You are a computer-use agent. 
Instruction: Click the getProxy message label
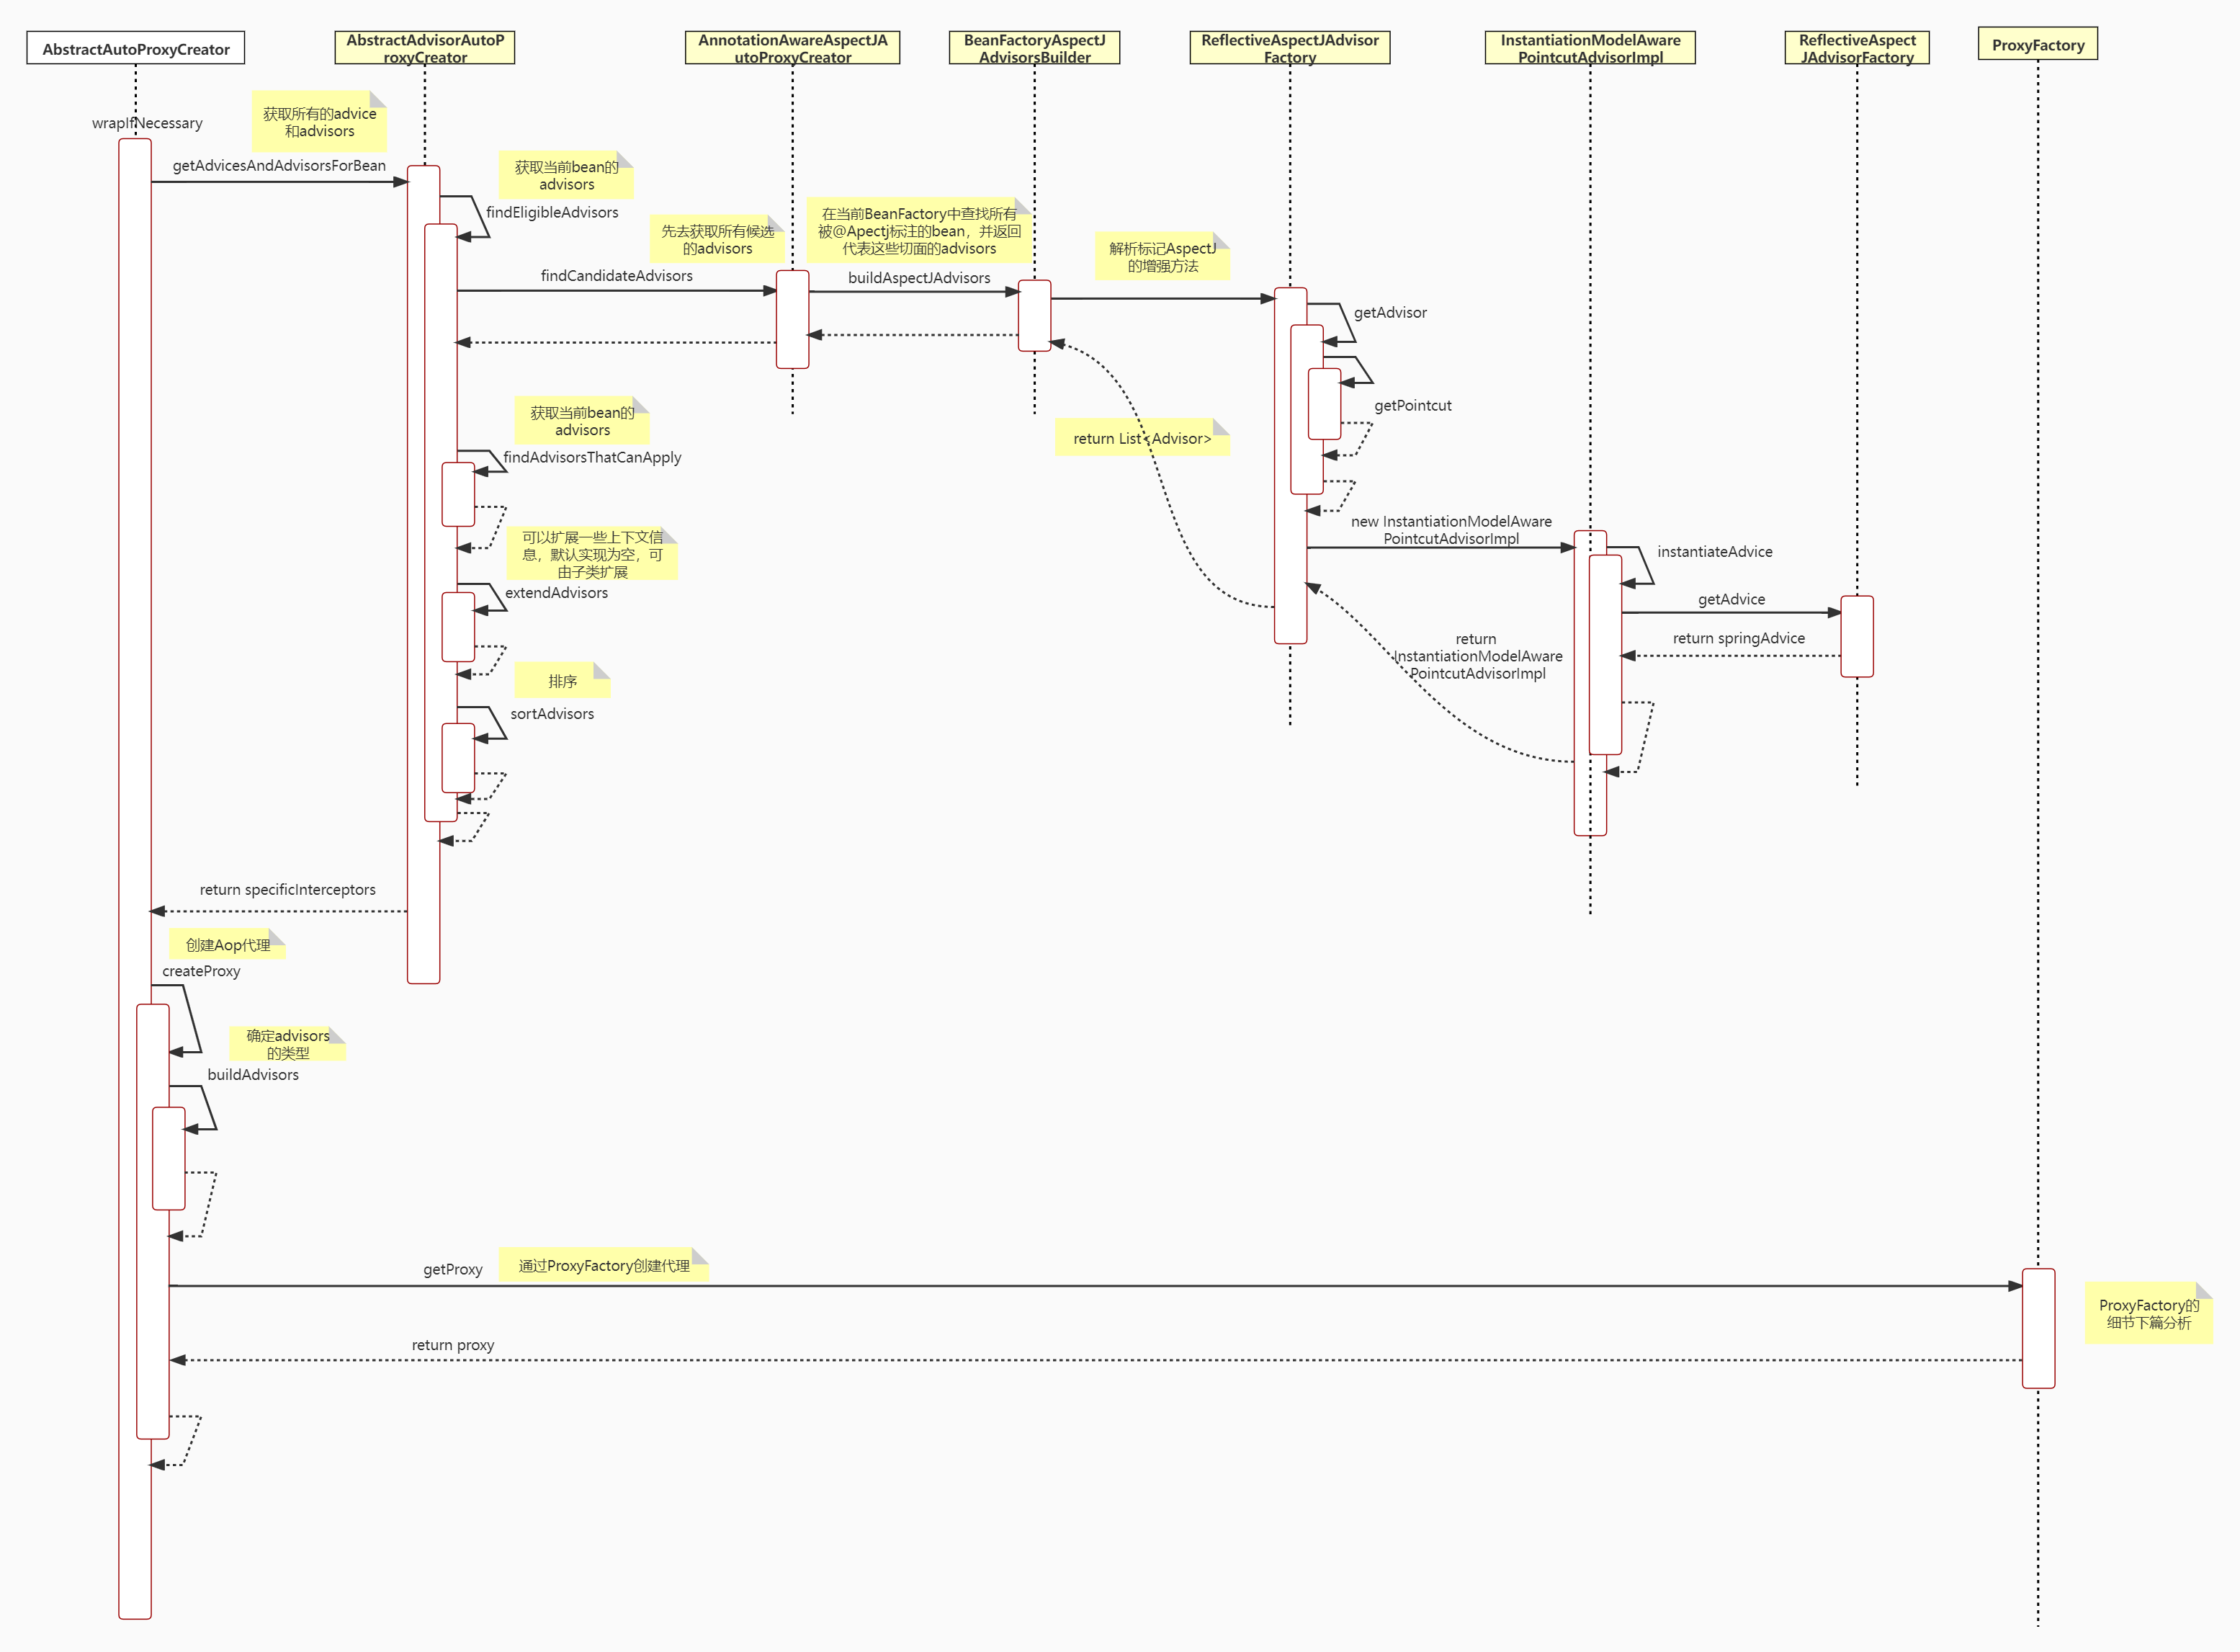coord(452,1269)
